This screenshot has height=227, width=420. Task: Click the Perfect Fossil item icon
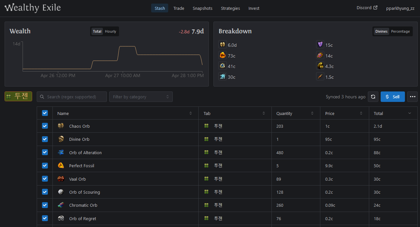61,166
